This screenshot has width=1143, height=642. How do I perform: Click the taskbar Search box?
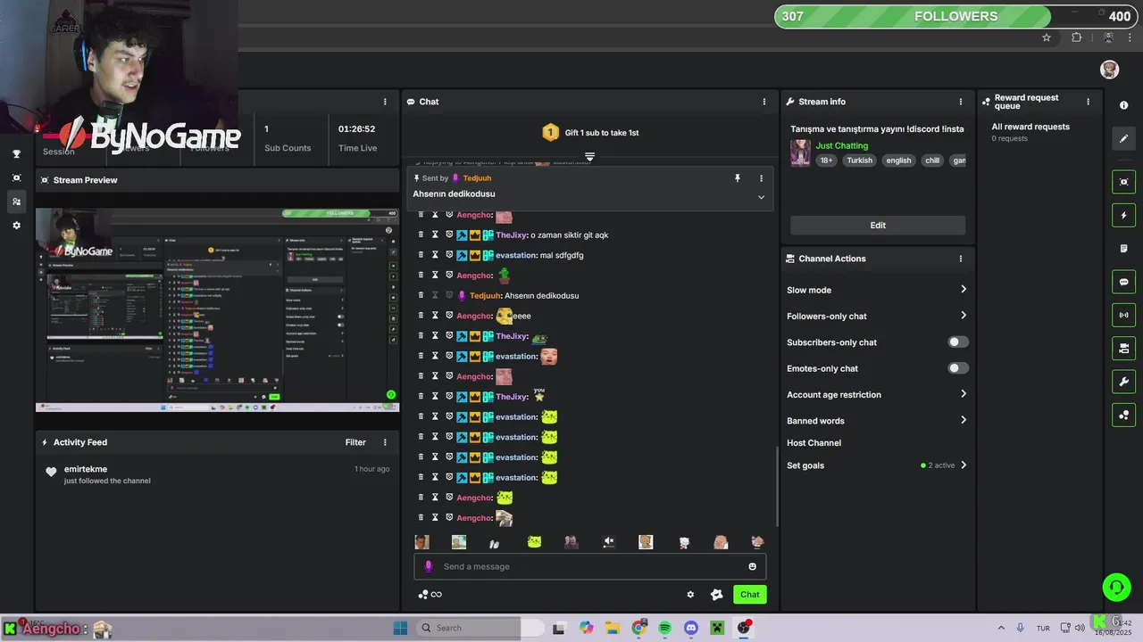(x=480, y=628)
